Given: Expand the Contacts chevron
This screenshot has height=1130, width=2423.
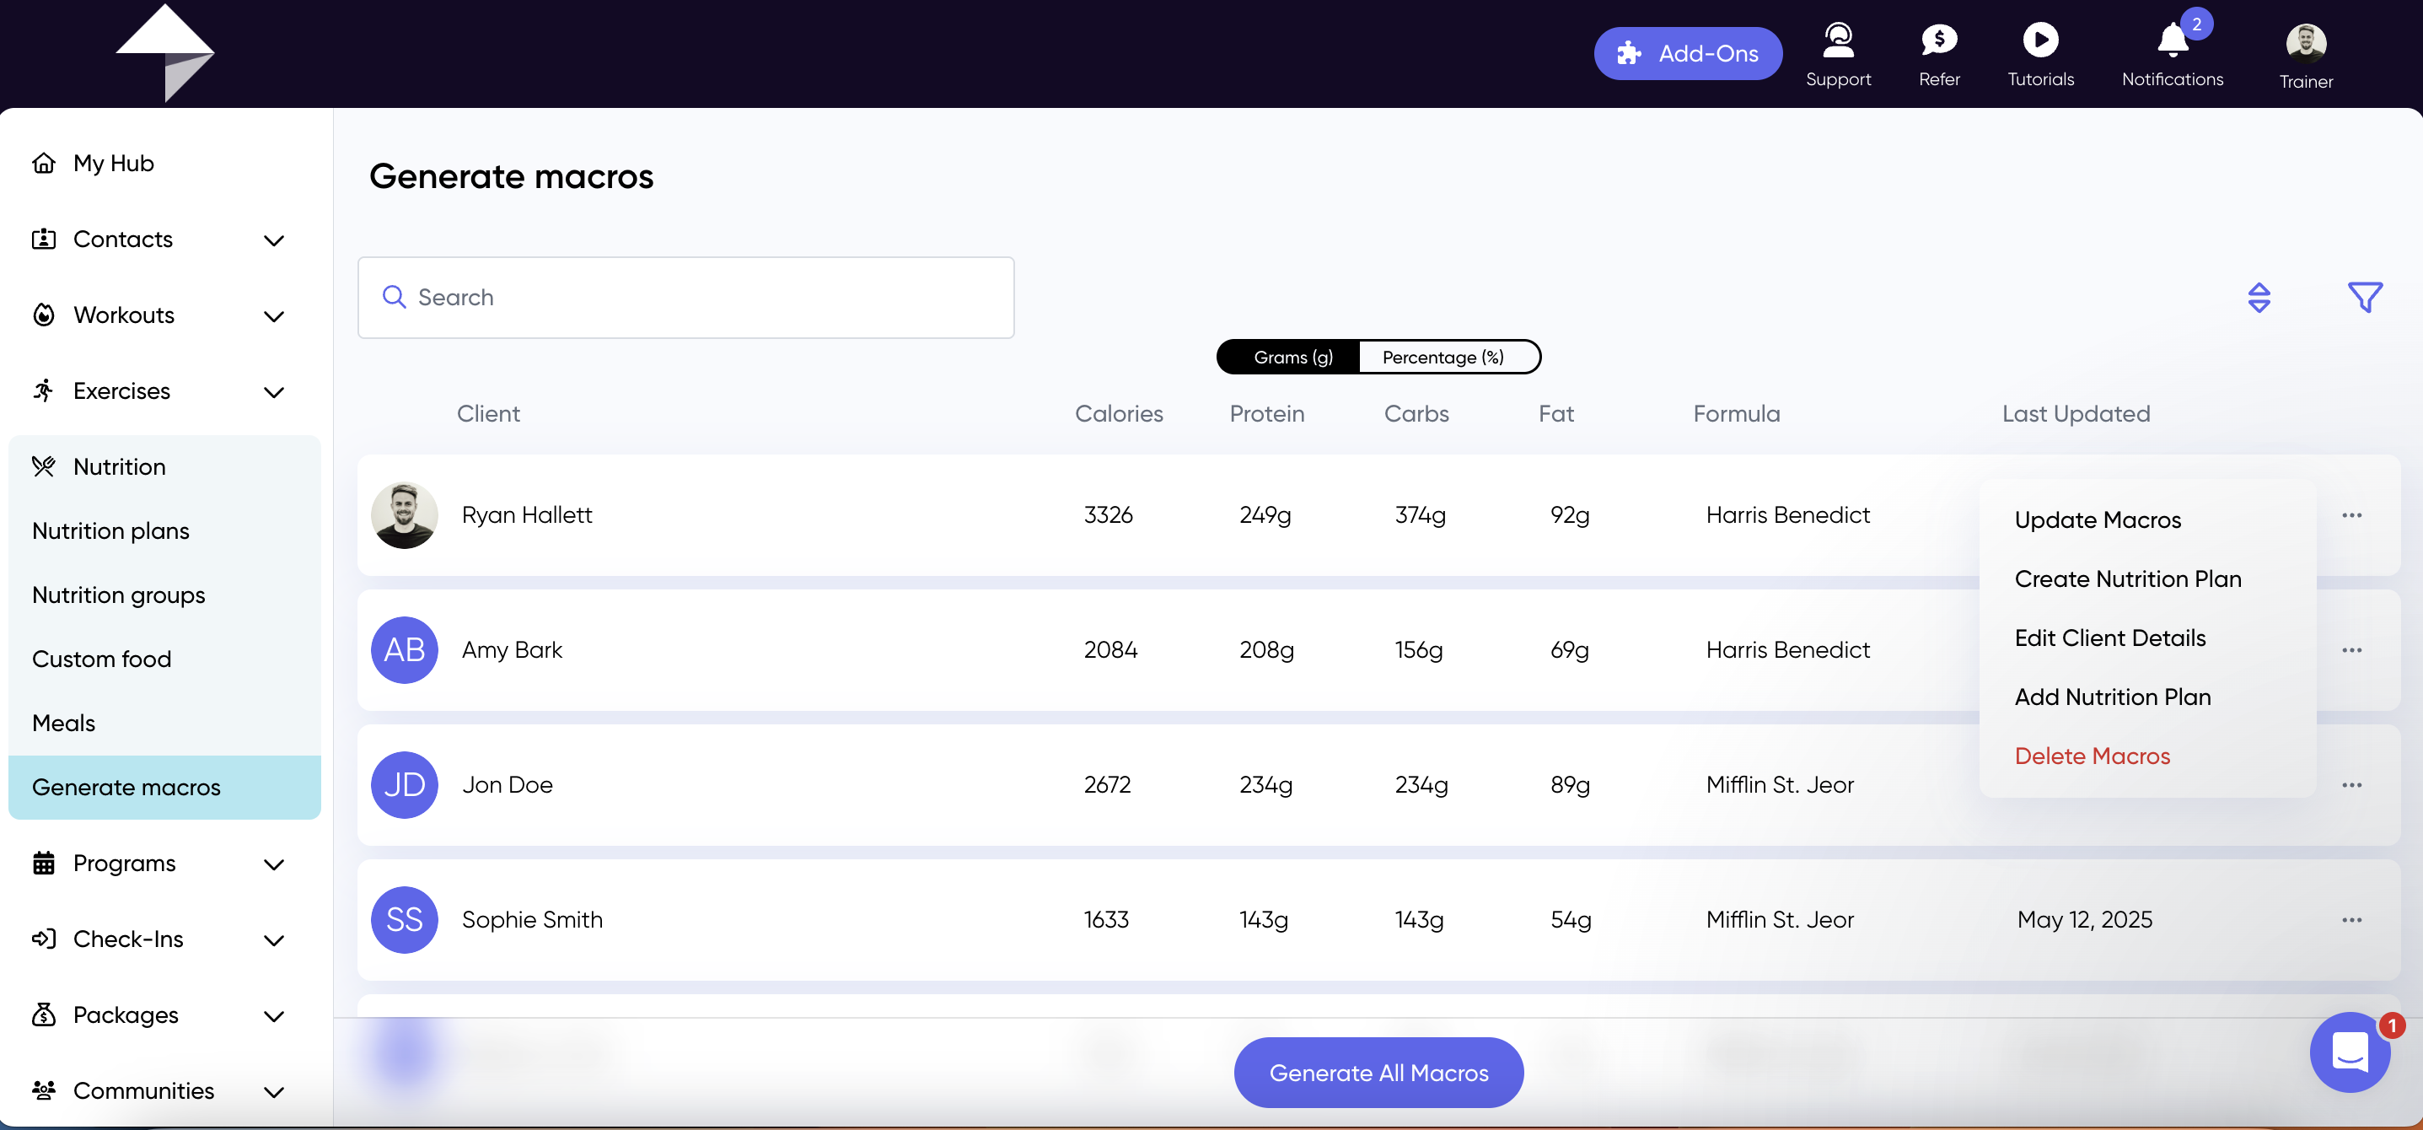Looking at the screenshot, I should tap(274, 240).
